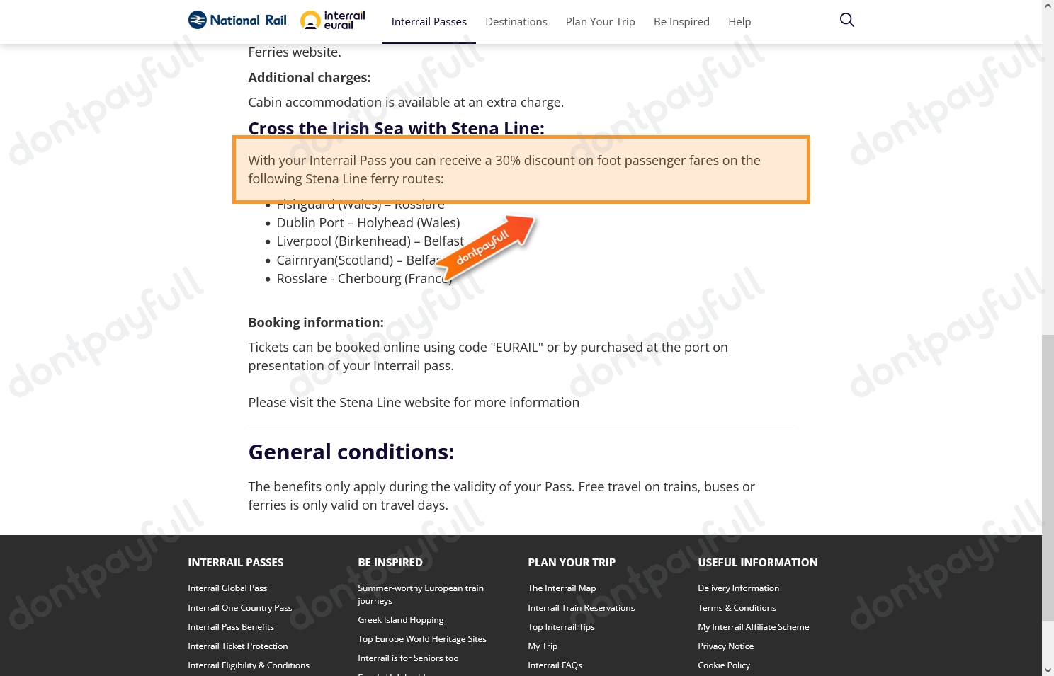Open Terms & Conditions link
This screenshot has height=676, width=1054.
737,608
